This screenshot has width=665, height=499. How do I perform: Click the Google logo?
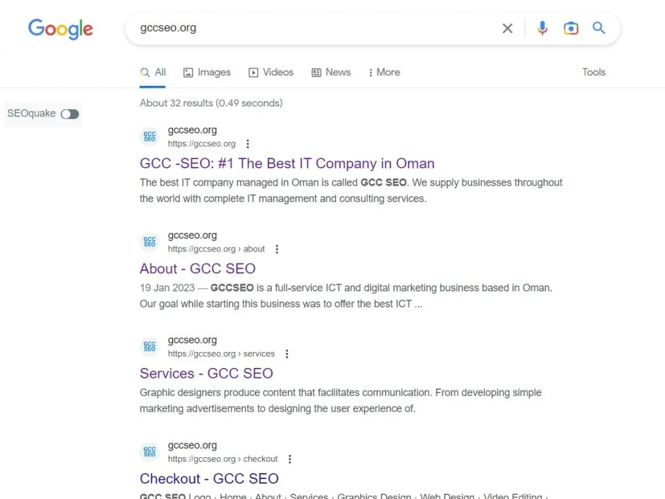(61, 29)
